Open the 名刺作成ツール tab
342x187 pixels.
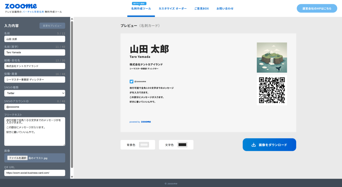coord(141,9)
